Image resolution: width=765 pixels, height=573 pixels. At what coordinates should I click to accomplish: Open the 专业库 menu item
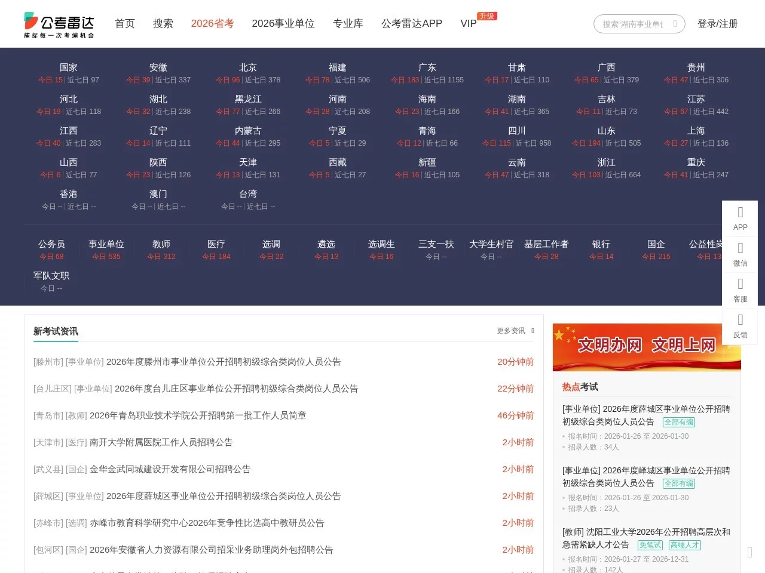pyautogui.click(x=348, y=24)
